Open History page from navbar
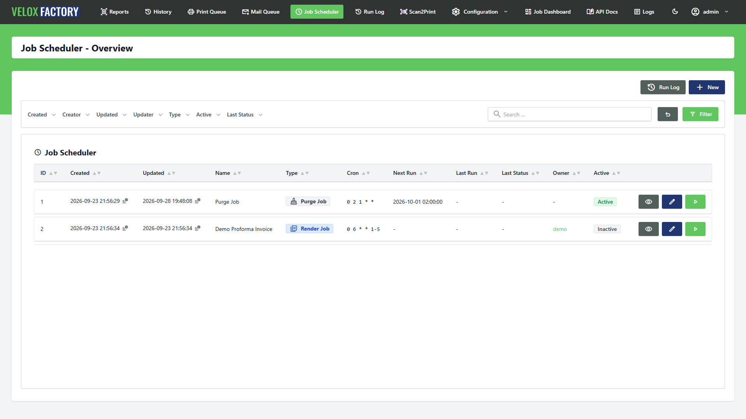 point(158,12)
